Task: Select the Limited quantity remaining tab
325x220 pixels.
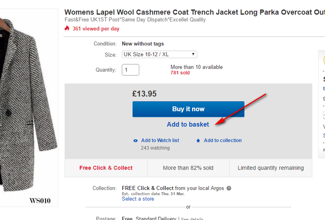Action: point(271,168)
